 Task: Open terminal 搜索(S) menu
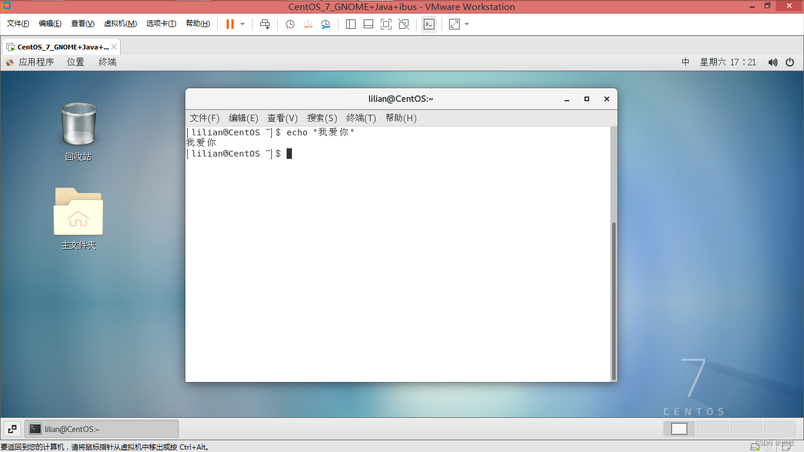(x=322, y=118)
